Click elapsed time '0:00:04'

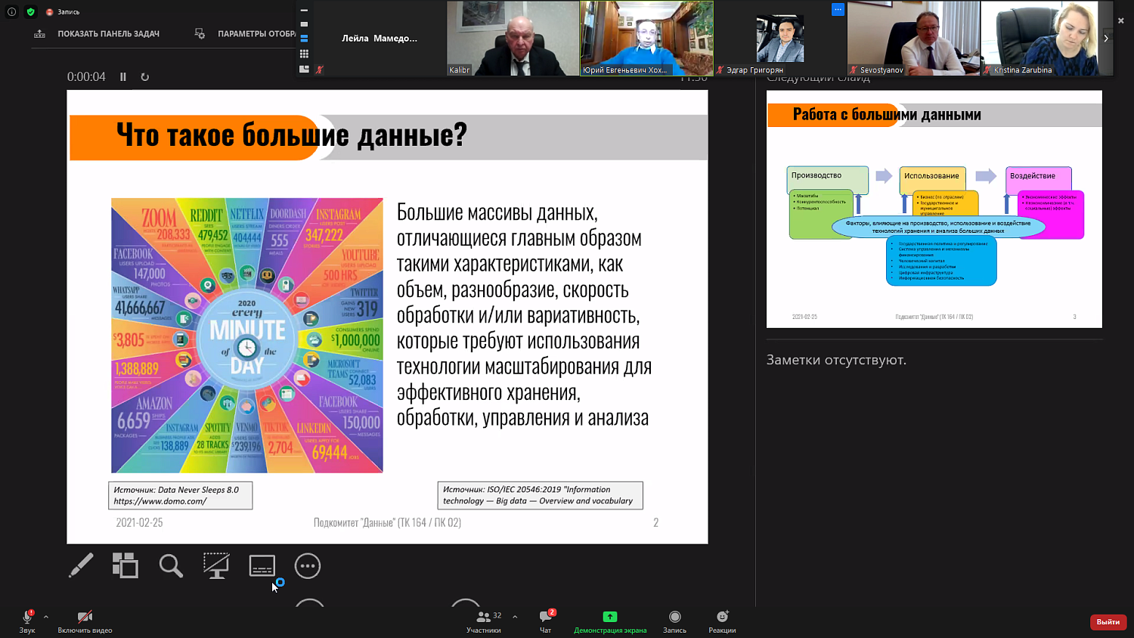86,77
